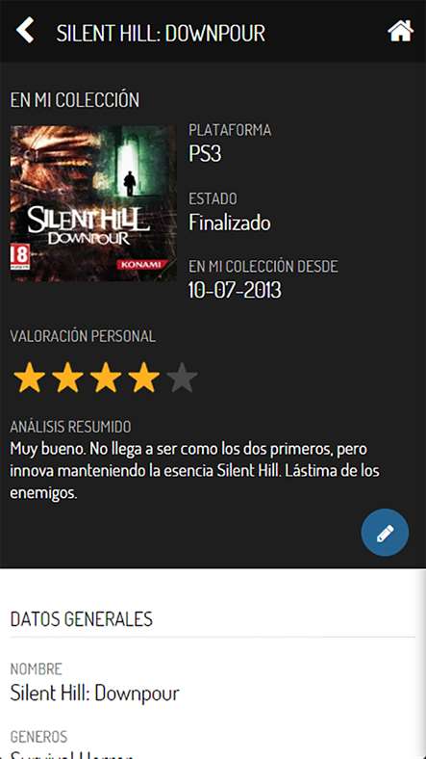This screenshot has height=759, width=426.
Task: Tap the Finalizado status value
Action: click(230, 222)
